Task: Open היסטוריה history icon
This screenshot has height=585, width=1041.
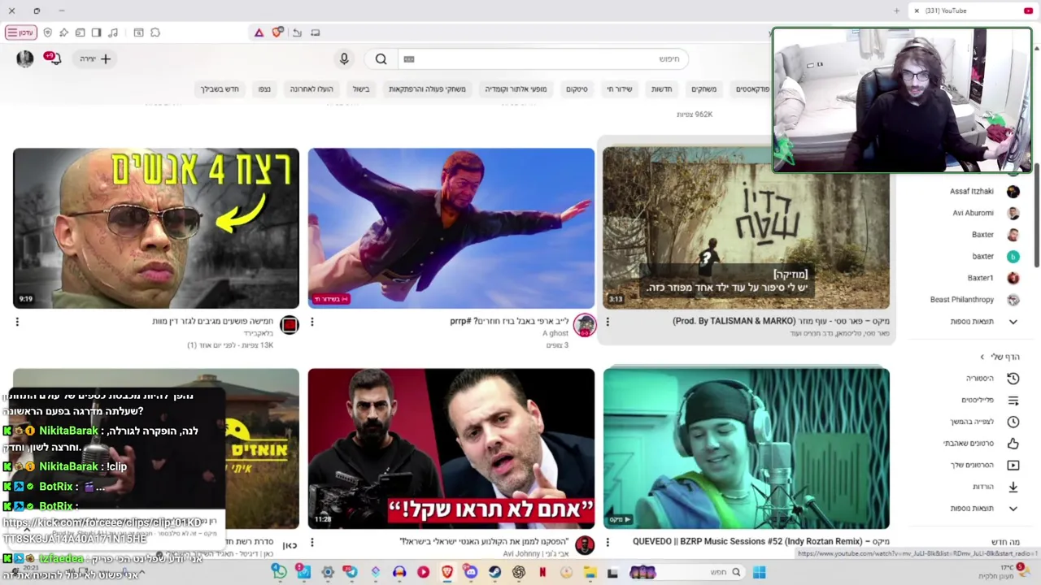Action: 1013,379
